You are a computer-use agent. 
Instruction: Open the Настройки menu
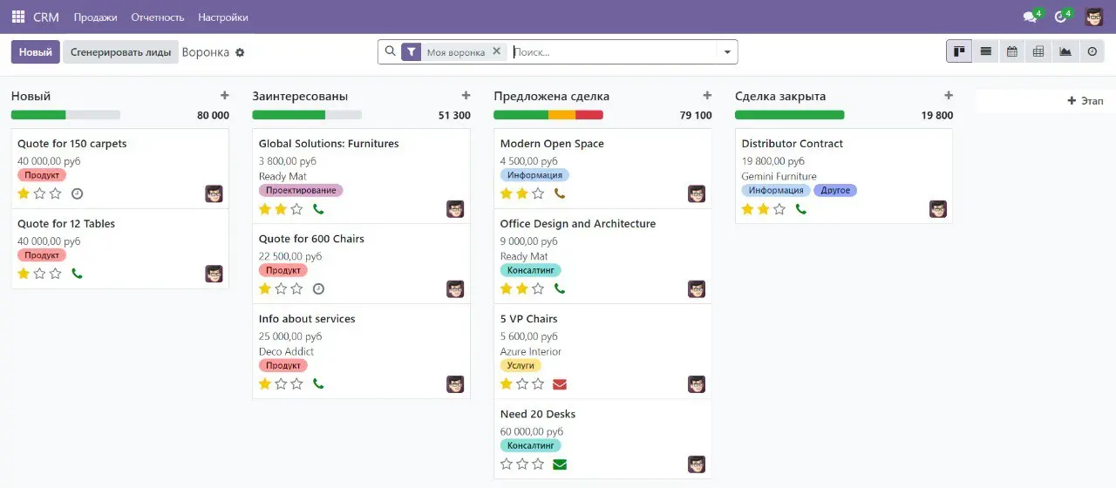click(223, 17)
